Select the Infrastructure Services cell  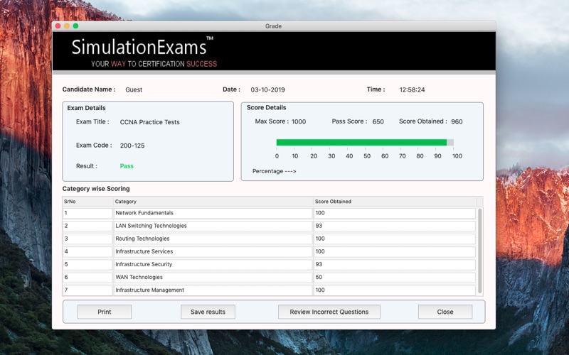pos(213,251)
